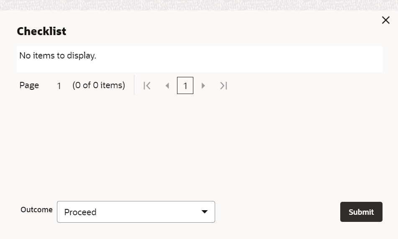Go to the next page arrow
Viewport: 398px width, 239px height.
tap(203, 86)
